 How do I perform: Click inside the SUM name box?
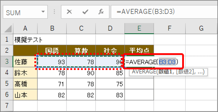coord(22,12)
